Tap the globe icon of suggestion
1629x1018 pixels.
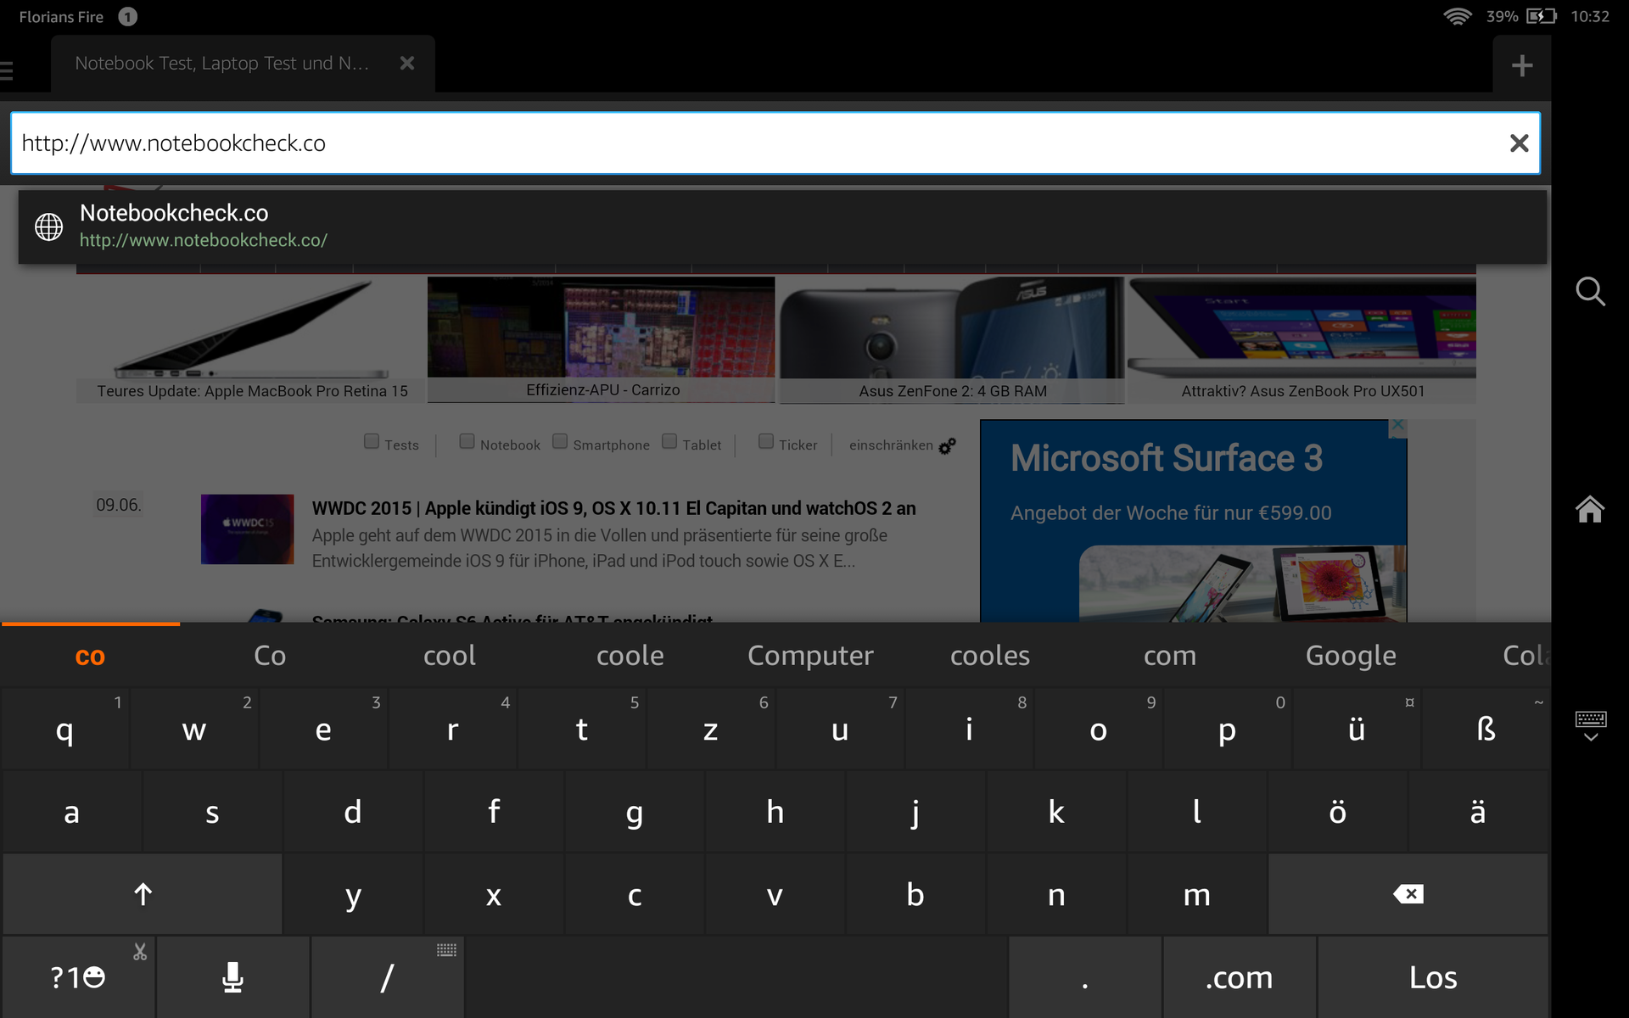click(x=48, y=227)
